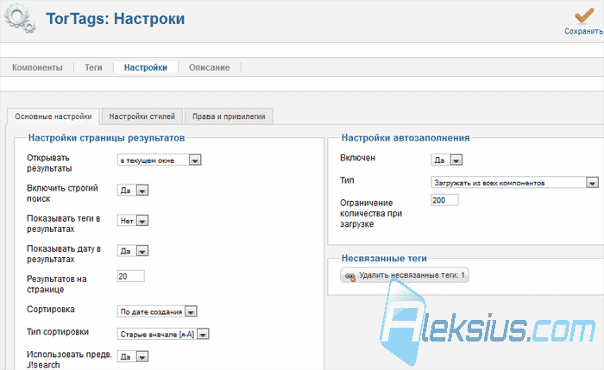Click the Настройки автозаполнения heading
Image resolution: width=604 pixels, height=370 pixels.
[x=406, y=138]
